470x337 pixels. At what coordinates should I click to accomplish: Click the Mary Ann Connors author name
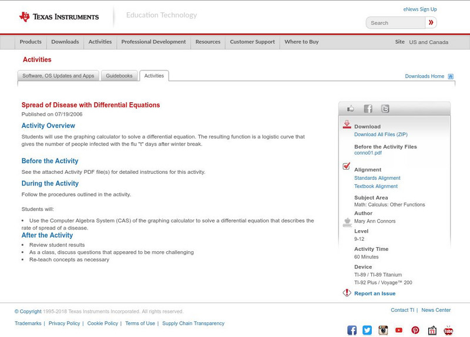(x=375, y=221)
